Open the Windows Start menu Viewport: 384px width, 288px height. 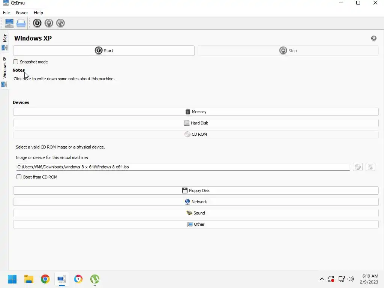12,279
